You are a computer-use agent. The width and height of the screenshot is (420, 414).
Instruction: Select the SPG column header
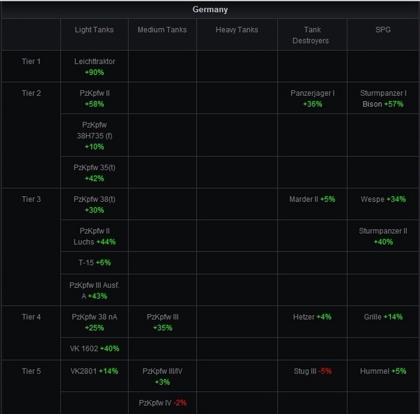[x=383, y=30]
